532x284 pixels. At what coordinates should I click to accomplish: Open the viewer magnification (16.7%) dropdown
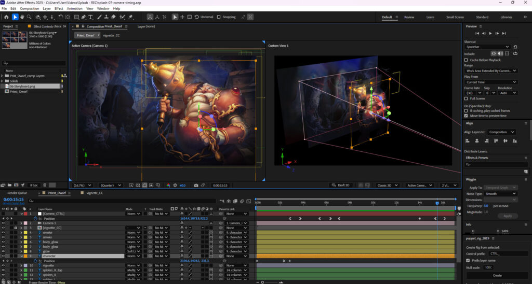tap(83, 185)
